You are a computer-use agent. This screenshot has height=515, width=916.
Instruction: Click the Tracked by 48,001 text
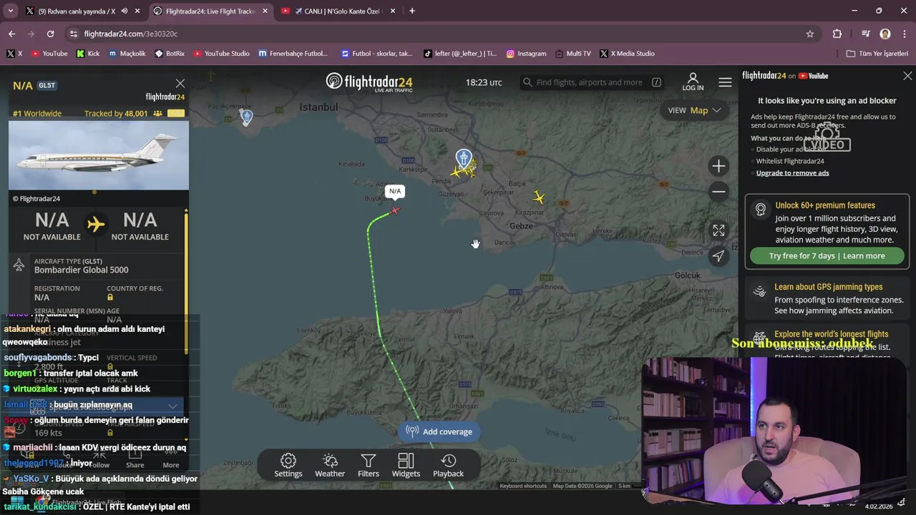[116, 113]
